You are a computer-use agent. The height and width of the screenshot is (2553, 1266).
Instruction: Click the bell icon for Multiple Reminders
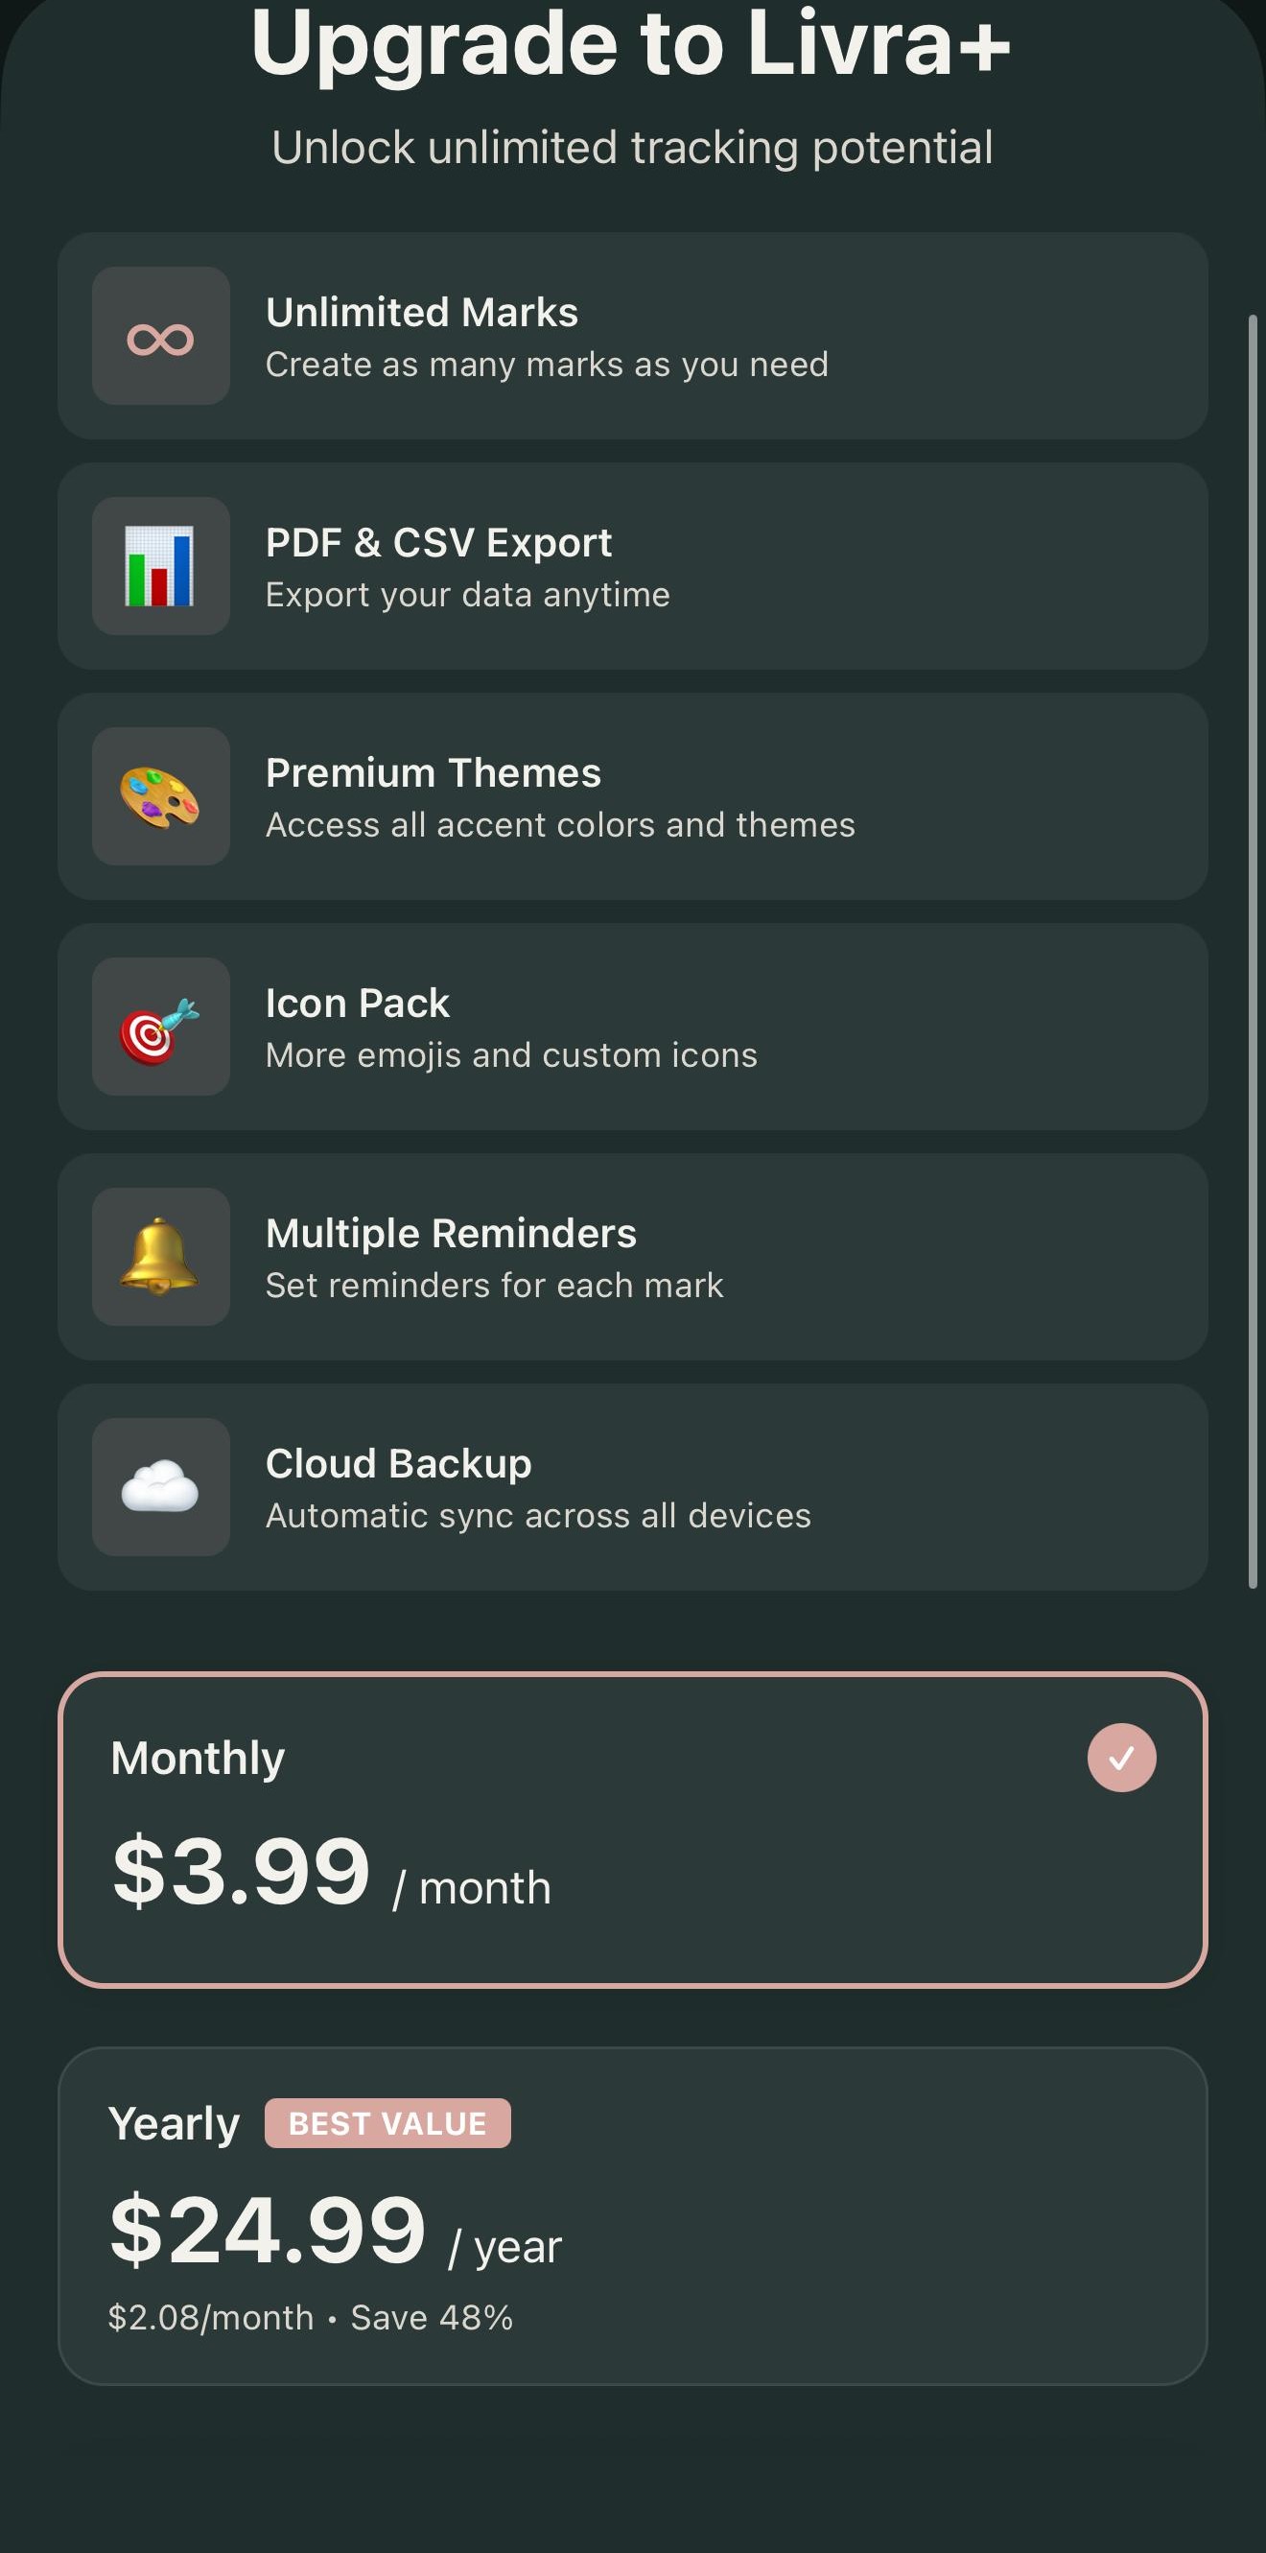(160, 1257)
